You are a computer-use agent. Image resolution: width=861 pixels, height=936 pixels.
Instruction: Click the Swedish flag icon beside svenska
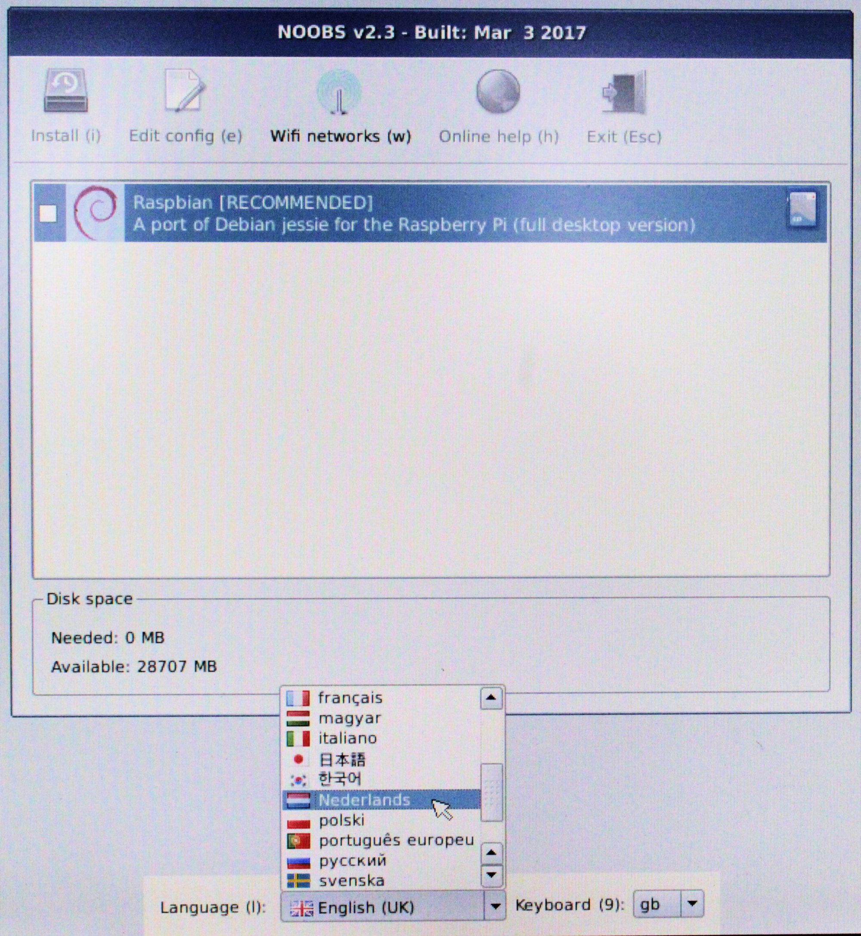[x=298, y=881]
